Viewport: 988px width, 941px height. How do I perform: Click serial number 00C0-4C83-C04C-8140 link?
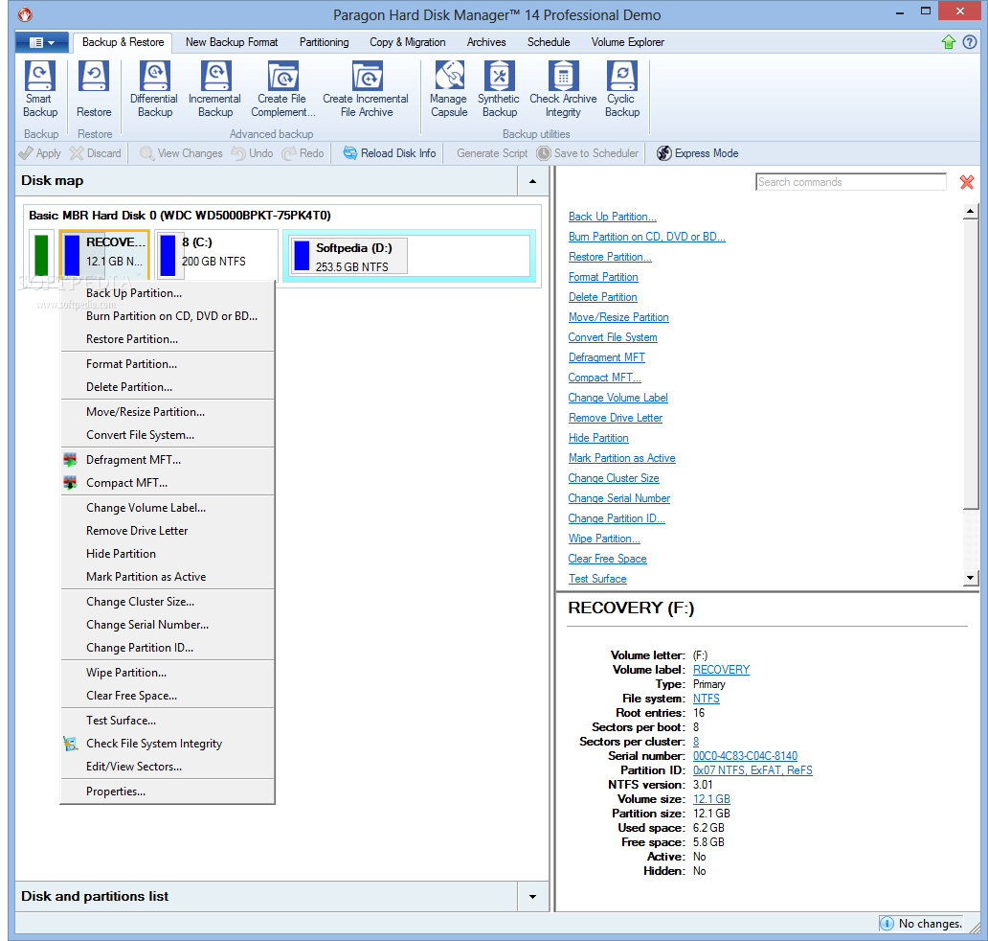[745, 756]
